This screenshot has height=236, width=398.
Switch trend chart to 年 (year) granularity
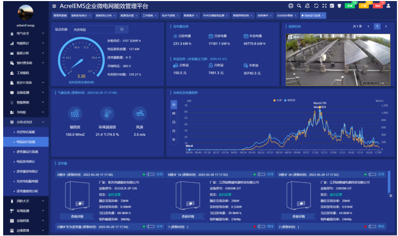tap(174, 140)
